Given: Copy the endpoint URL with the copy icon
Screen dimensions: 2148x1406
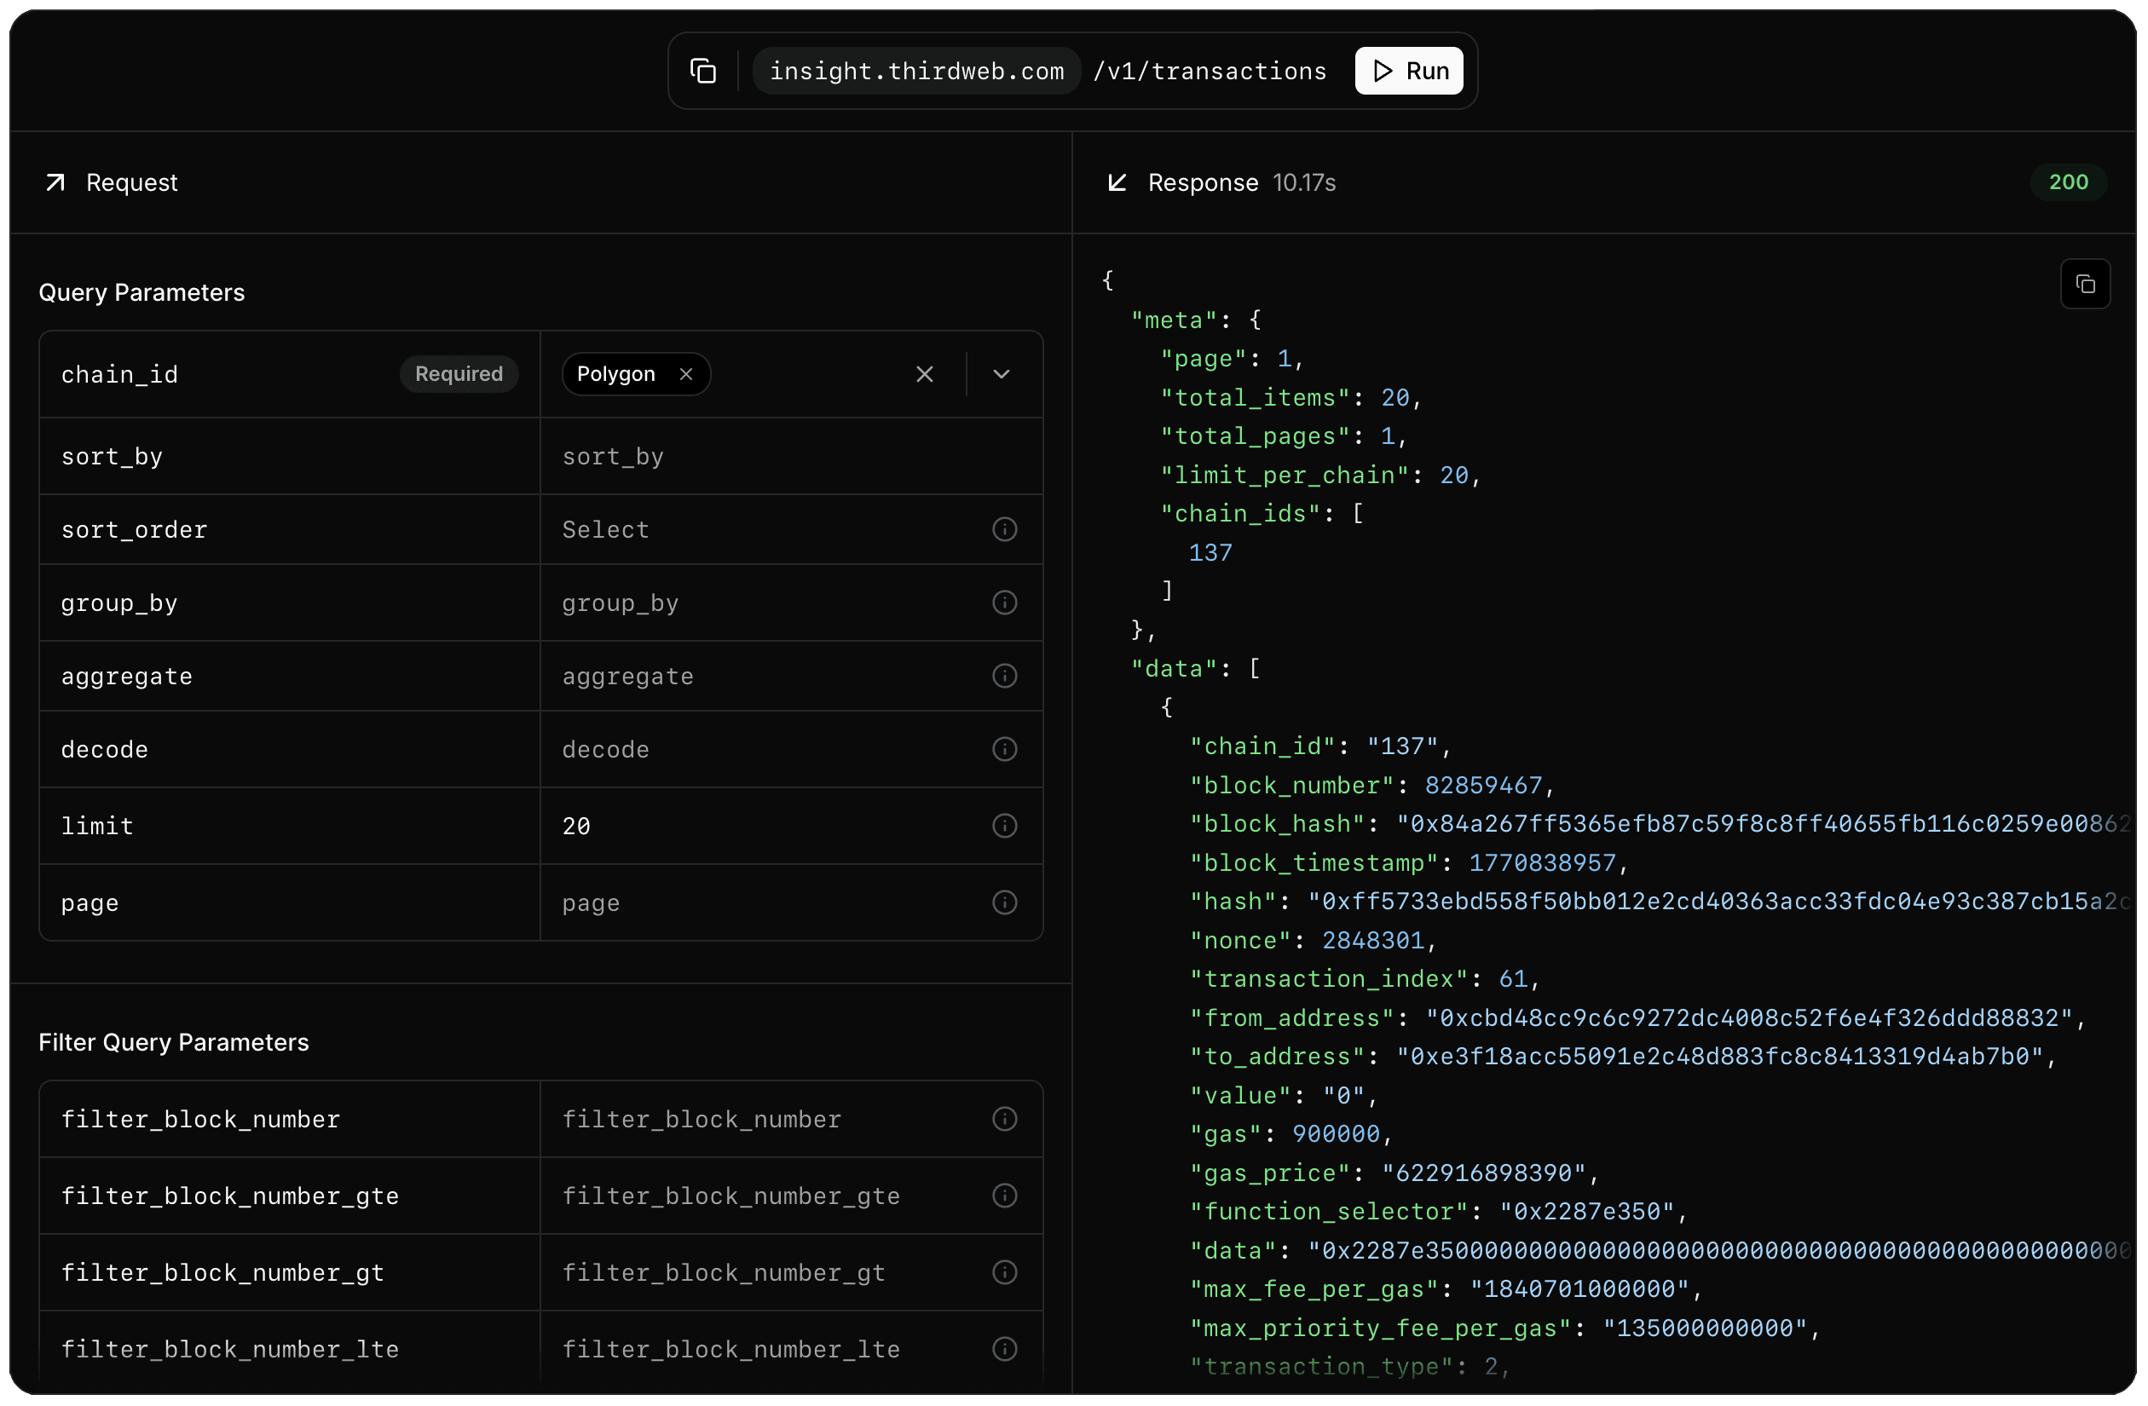Looking at the screenshot, I should pyautogui.click(x=703, y=71).
